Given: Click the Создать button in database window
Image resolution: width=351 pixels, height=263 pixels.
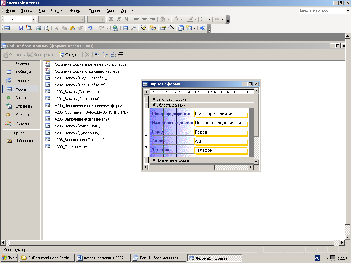Looking at the screenshot, I should click(69, 55).
